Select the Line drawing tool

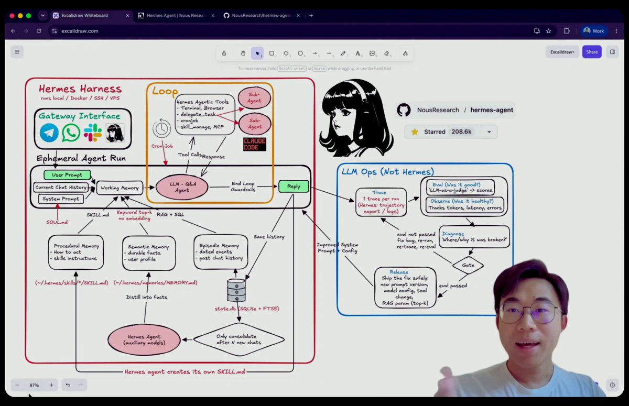coord(329,53)
